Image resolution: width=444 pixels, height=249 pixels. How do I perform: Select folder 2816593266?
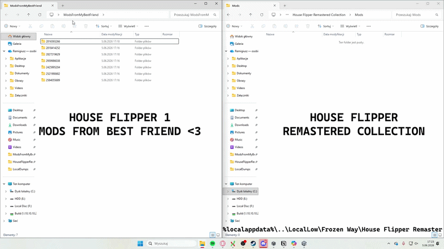tap(109, 41)
